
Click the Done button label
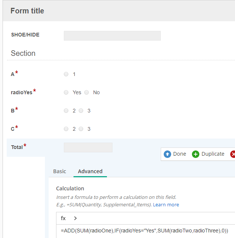(x=180, y=154)
